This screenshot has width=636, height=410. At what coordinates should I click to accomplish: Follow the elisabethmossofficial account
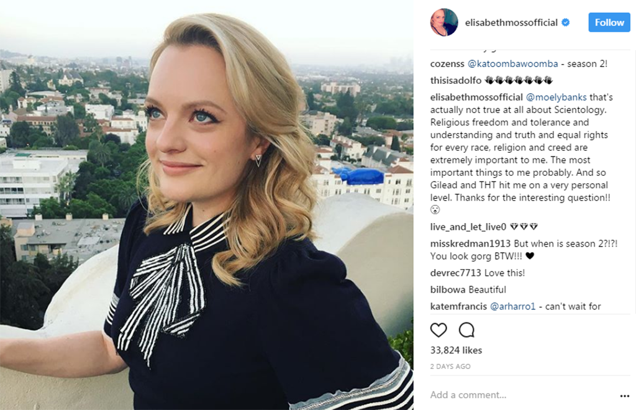pos(609,22)
